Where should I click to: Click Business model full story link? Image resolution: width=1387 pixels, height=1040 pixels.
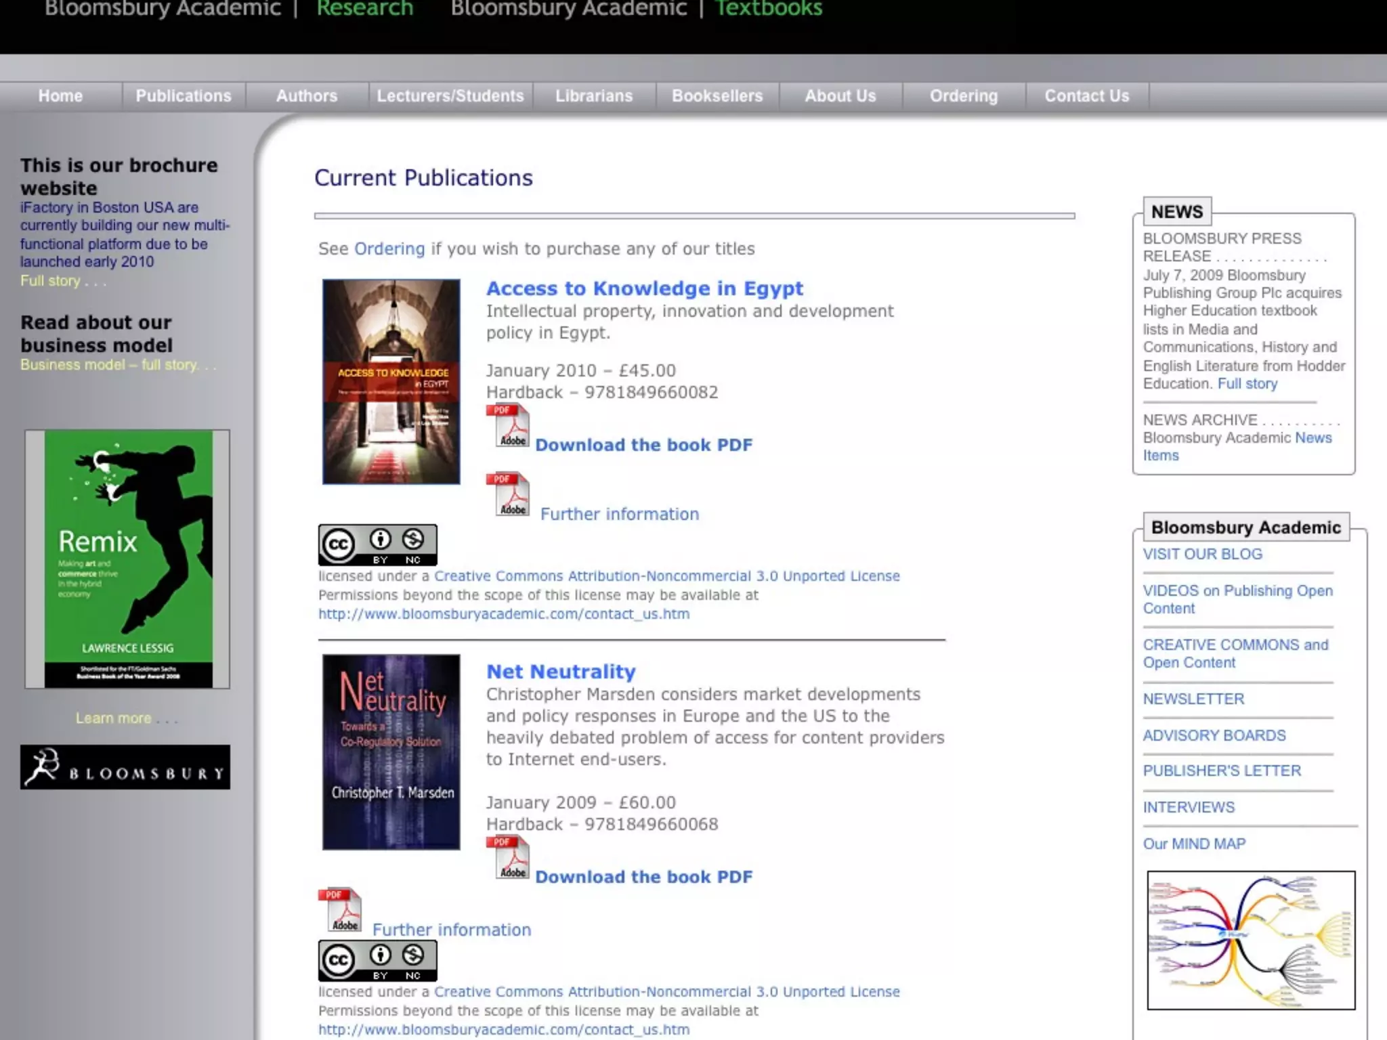(x=109, y=365)
